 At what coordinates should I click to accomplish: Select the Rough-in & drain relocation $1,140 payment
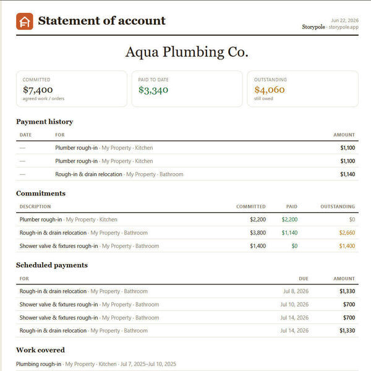(187, 174)
